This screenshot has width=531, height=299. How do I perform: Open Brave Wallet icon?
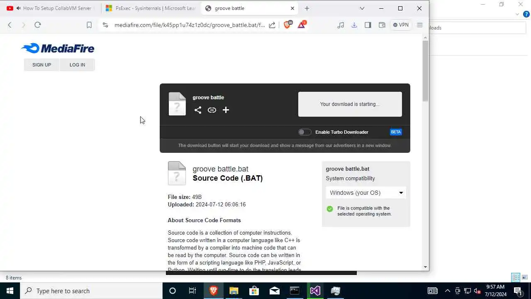click(x=382, y=25)
